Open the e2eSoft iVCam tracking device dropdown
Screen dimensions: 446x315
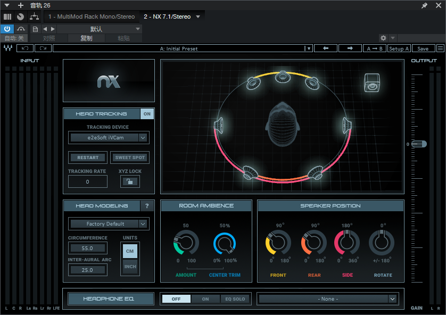pyautogui.click(x=109, y=138)
